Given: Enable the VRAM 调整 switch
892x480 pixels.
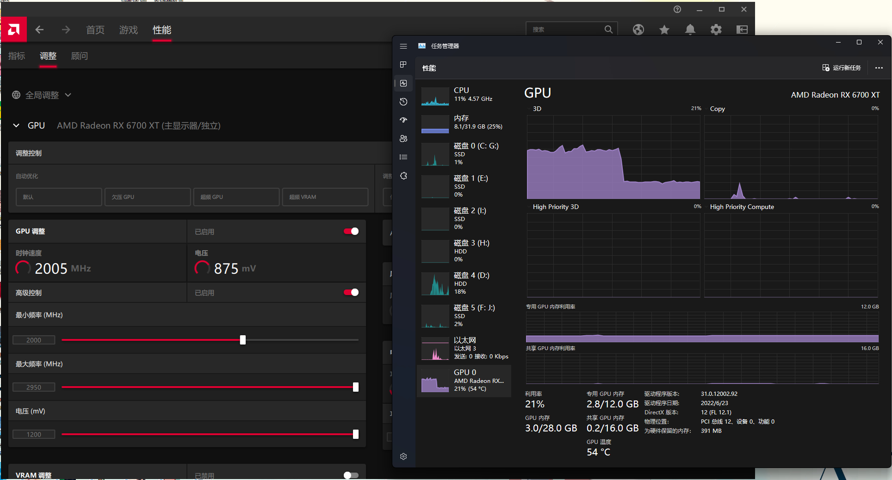Looking at the screenshot, I should (x=351, y=475).
